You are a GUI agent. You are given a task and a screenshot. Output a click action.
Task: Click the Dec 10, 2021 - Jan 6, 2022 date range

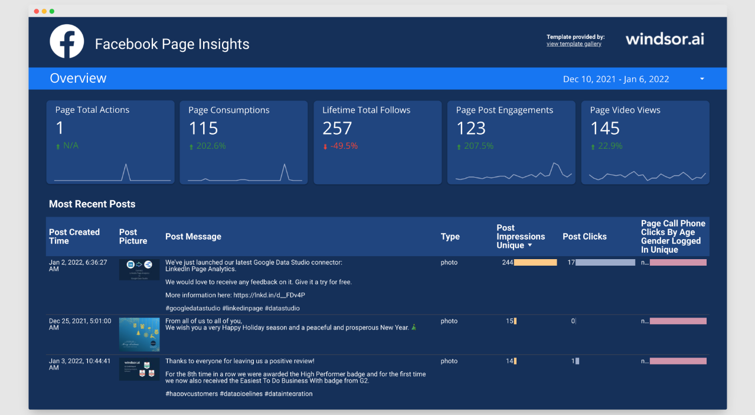pos(616,79)
